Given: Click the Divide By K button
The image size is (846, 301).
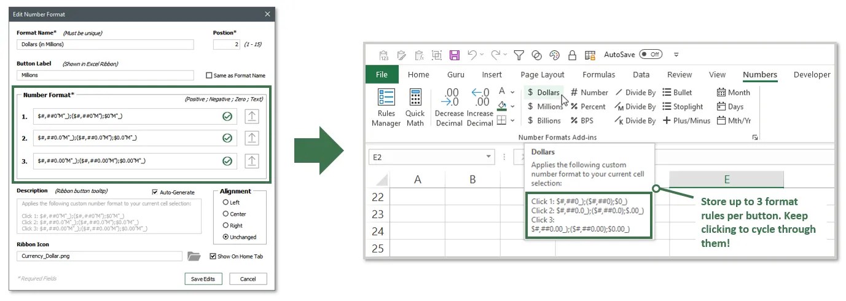Looking at the screenshot, I should (x=635, y=120).
